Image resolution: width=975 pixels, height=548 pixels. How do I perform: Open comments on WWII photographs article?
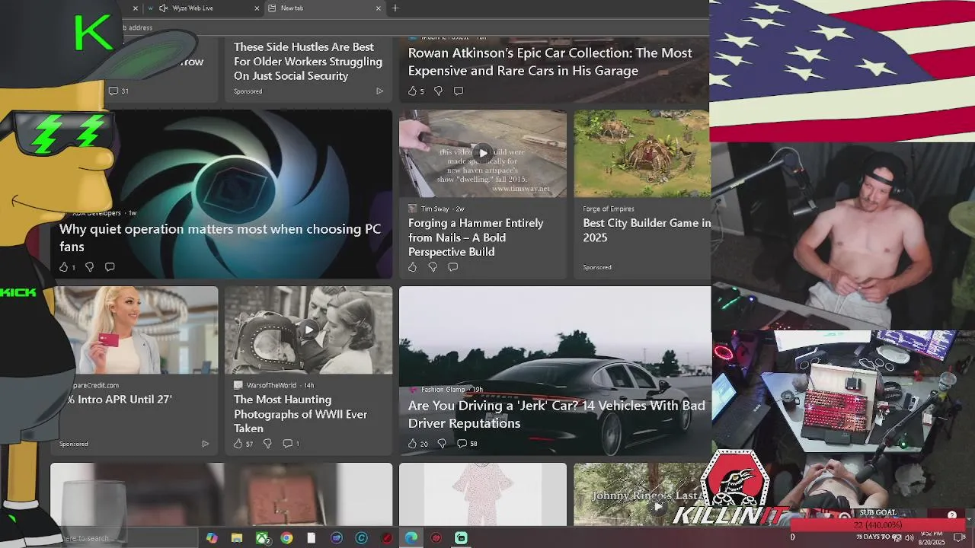point(291,444)
